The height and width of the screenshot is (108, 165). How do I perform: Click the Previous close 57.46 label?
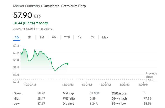151,77
